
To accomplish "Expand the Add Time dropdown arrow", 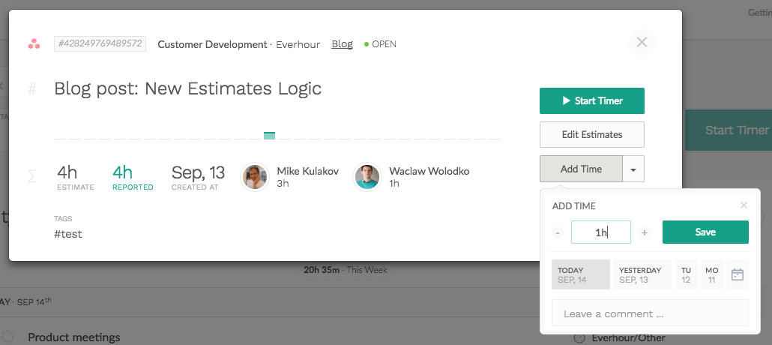I will pyautogui.click(x=633, y=169).
